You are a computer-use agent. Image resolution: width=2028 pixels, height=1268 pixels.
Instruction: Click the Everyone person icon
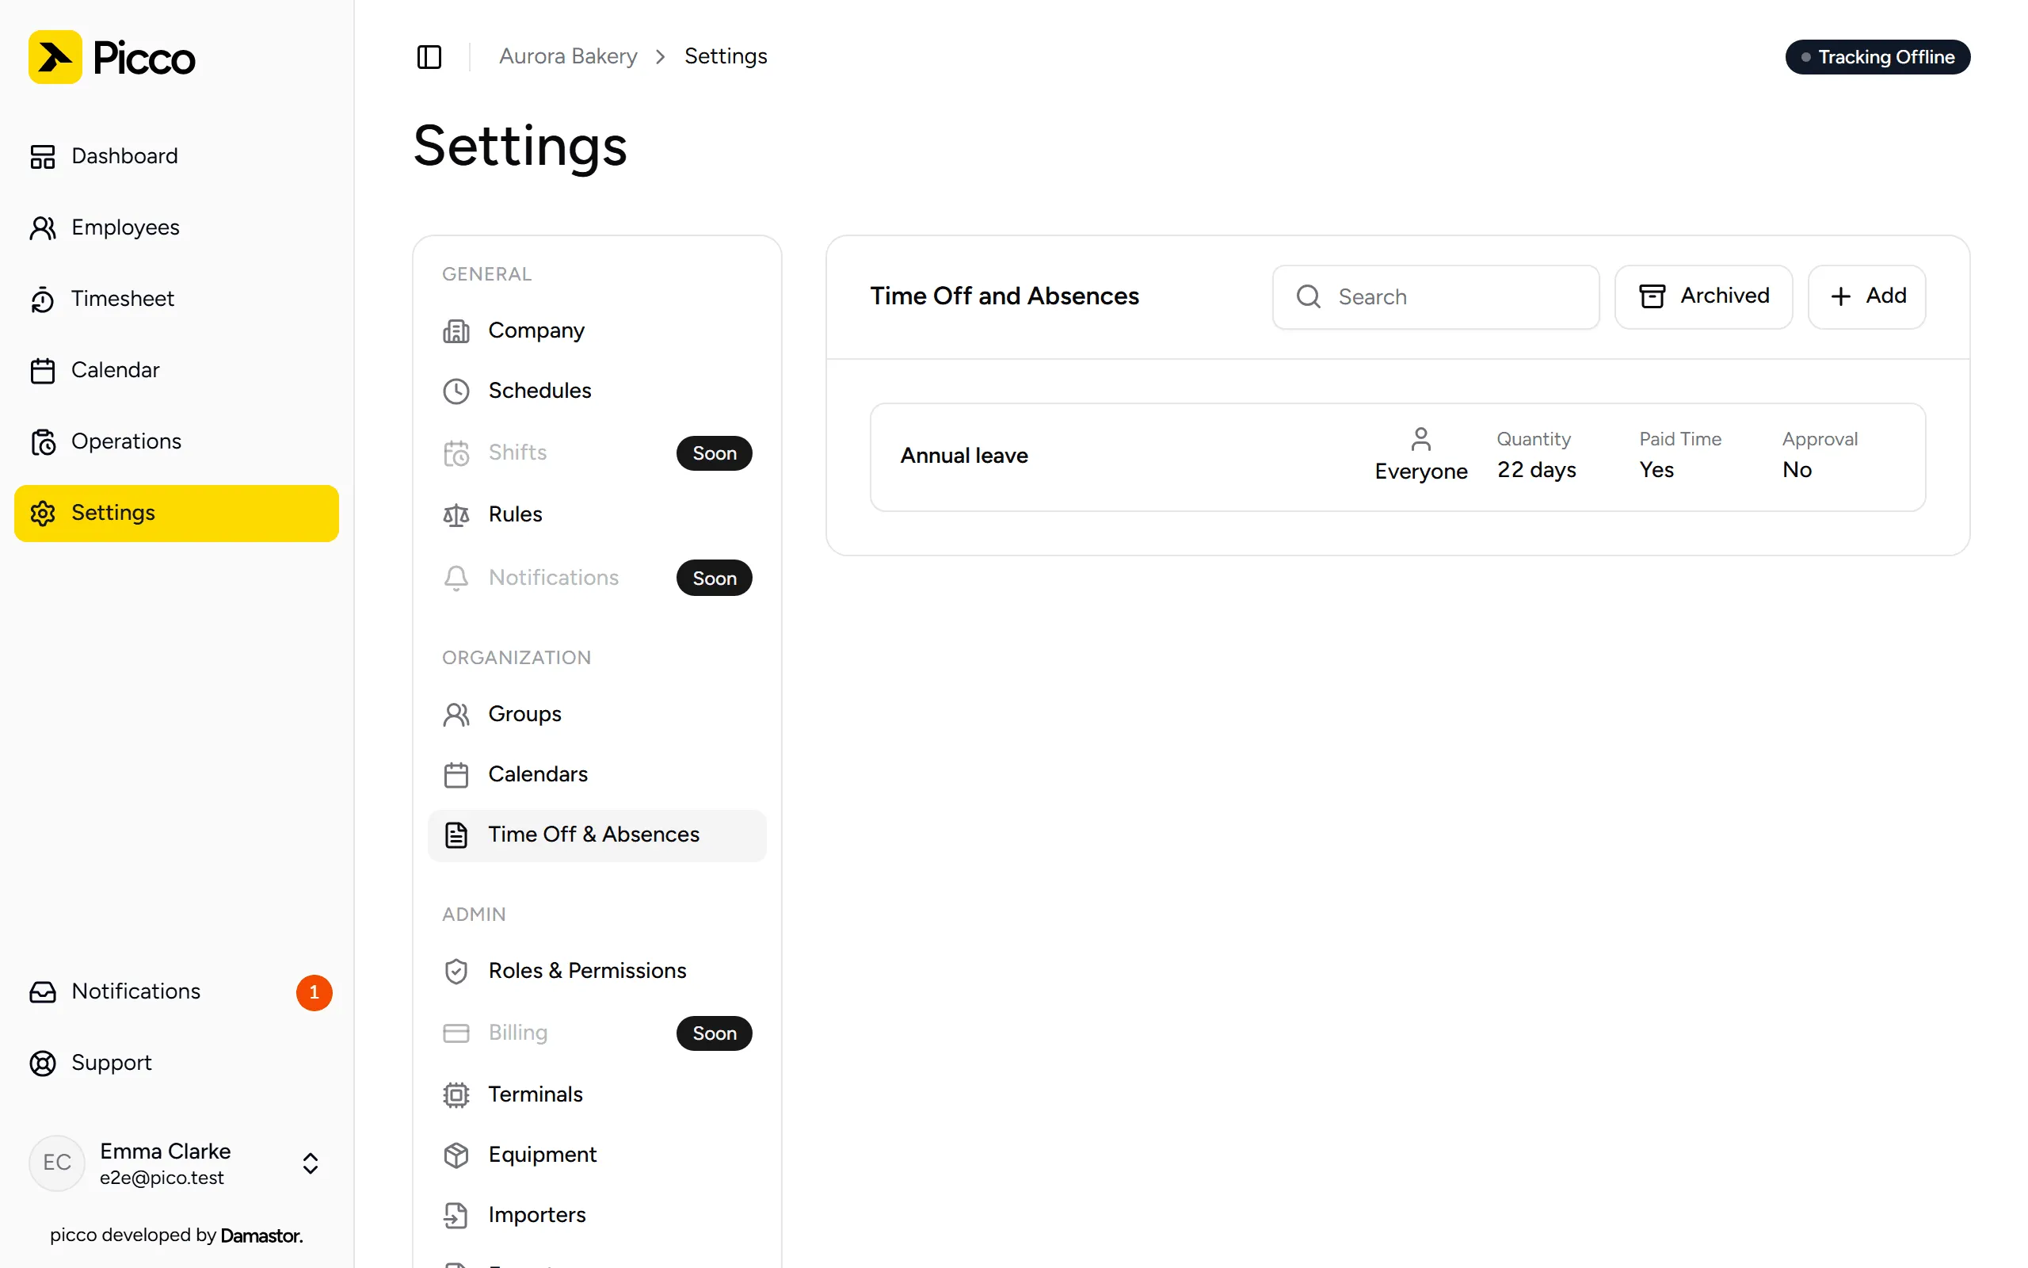(1420, 438)
